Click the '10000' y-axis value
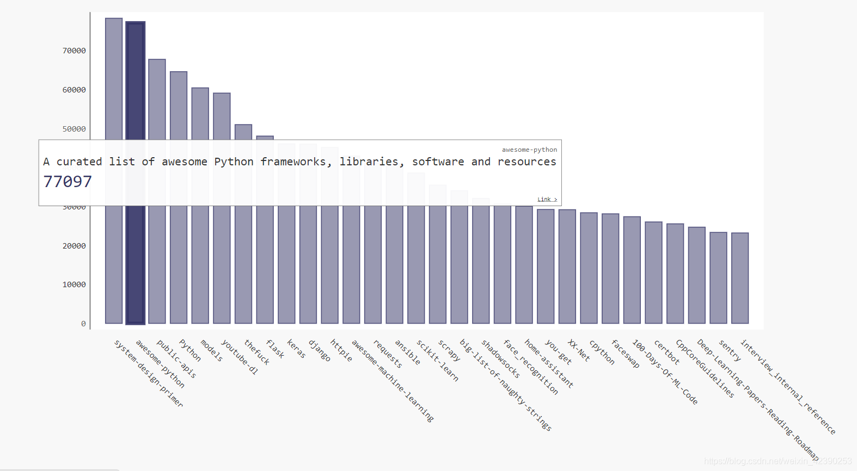 [x=74, y=284]
